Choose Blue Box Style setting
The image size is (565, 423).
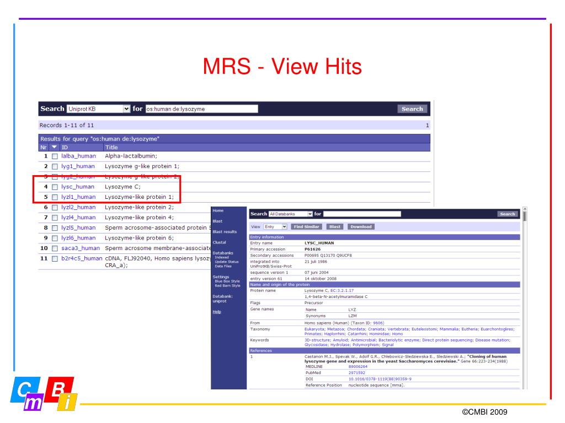click(227, 281)
